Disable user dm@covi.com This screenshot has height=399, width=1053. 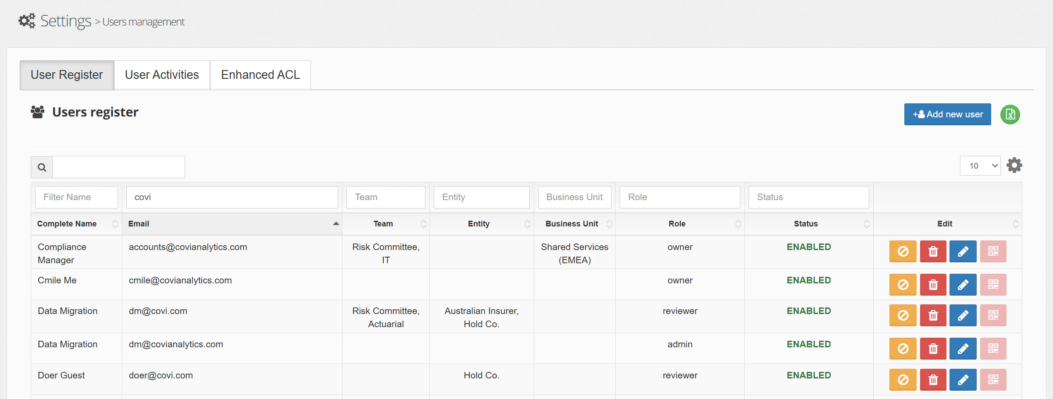coord(903,315)
